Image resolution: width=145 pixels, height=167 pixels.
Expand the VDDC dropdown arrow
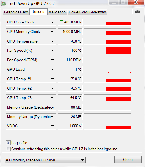pyautogui.click(x=52, y=126)
